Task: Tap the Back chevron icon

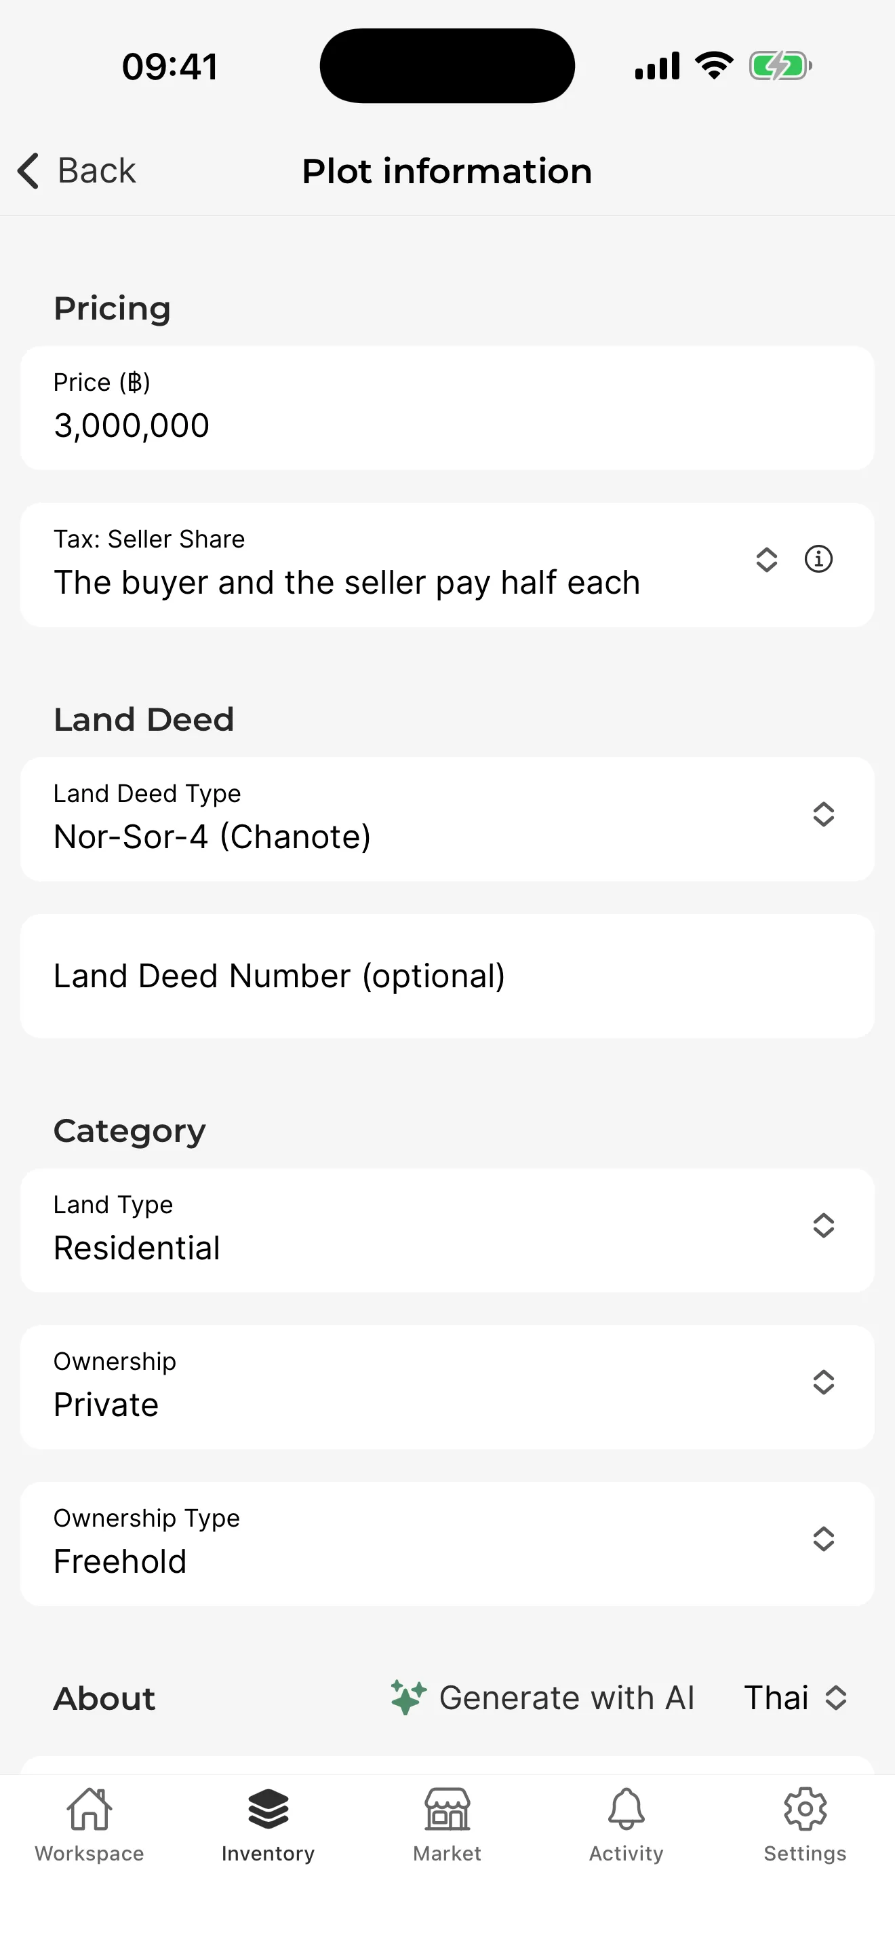Action: [28, 171]
